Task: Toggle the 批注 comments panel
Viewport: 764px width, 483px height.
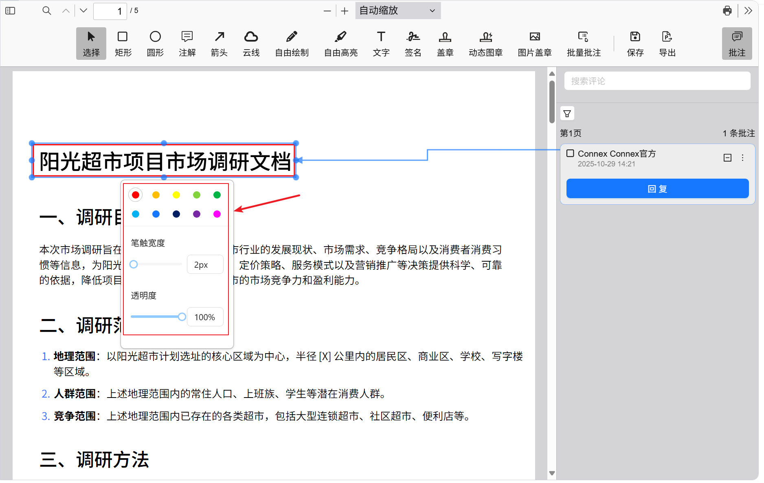Action: [736, 43]
